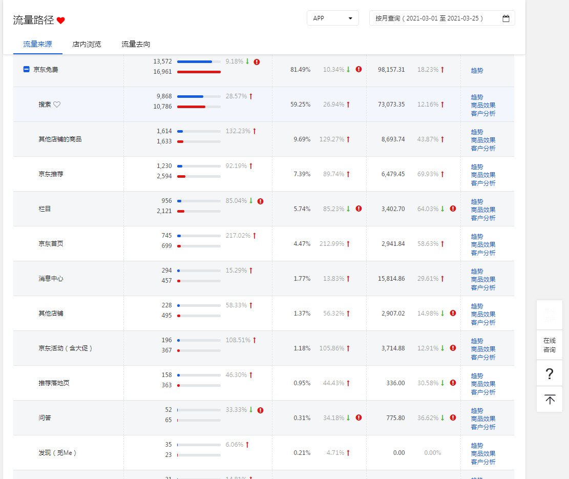The image size is (569, 479).
Task: Click the 108.51% change for 京东活动
Action: click(x=238, y=340)
